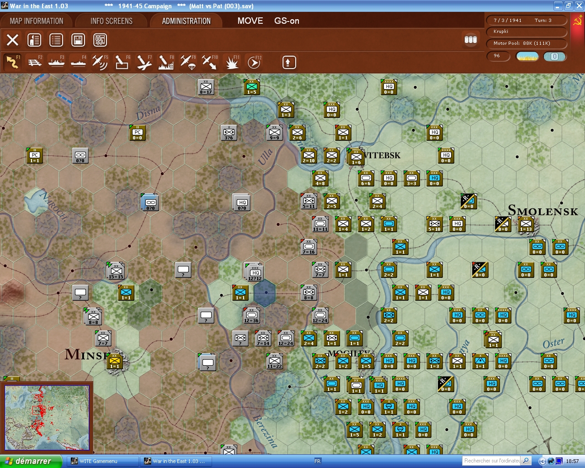Click the upward arrow toolbar icon
The image size is (585, 468).
point(289,62)
